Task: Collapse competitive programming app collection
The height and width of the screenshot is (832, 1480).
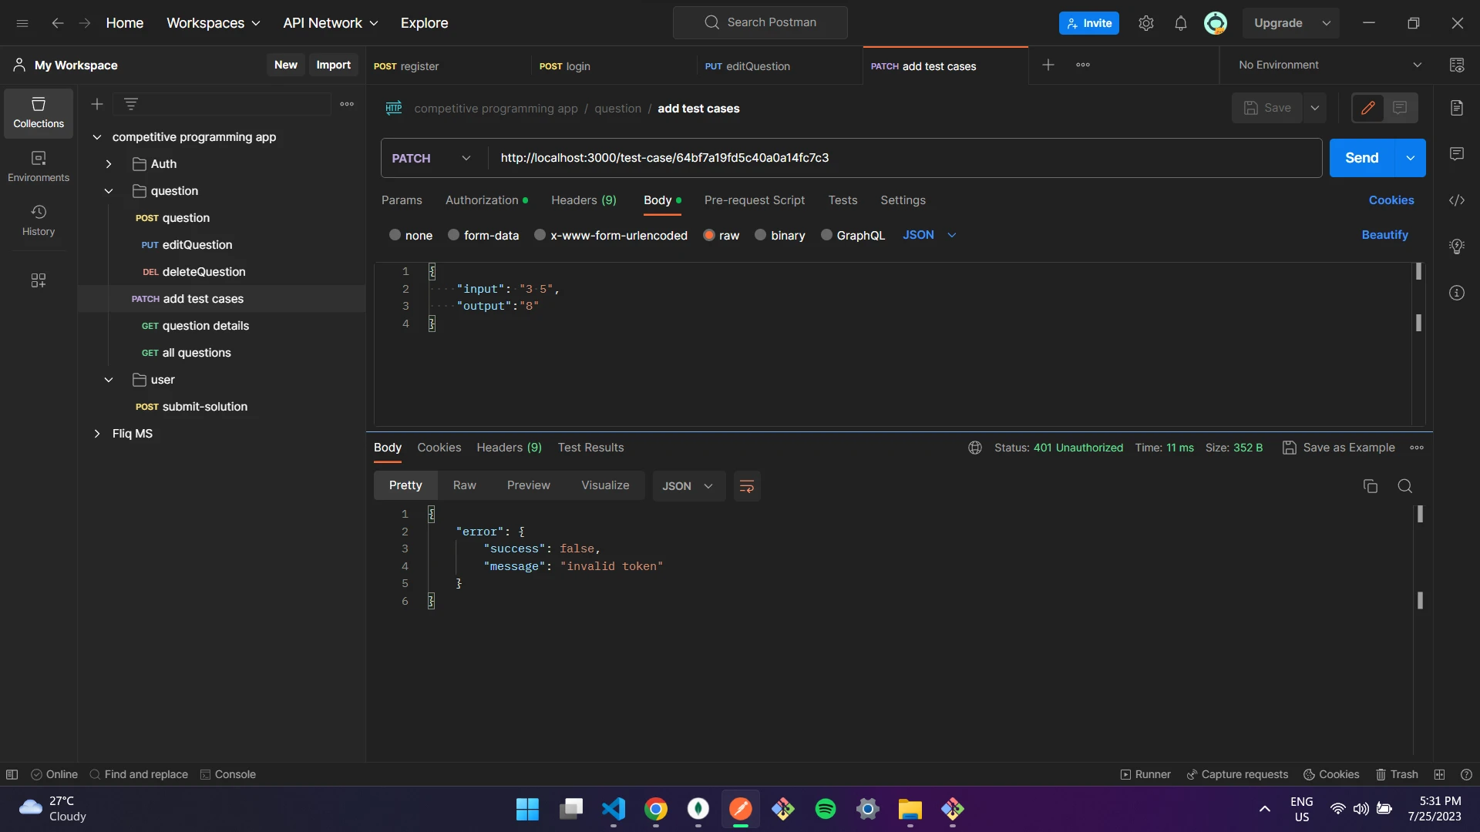Action: 97,137
